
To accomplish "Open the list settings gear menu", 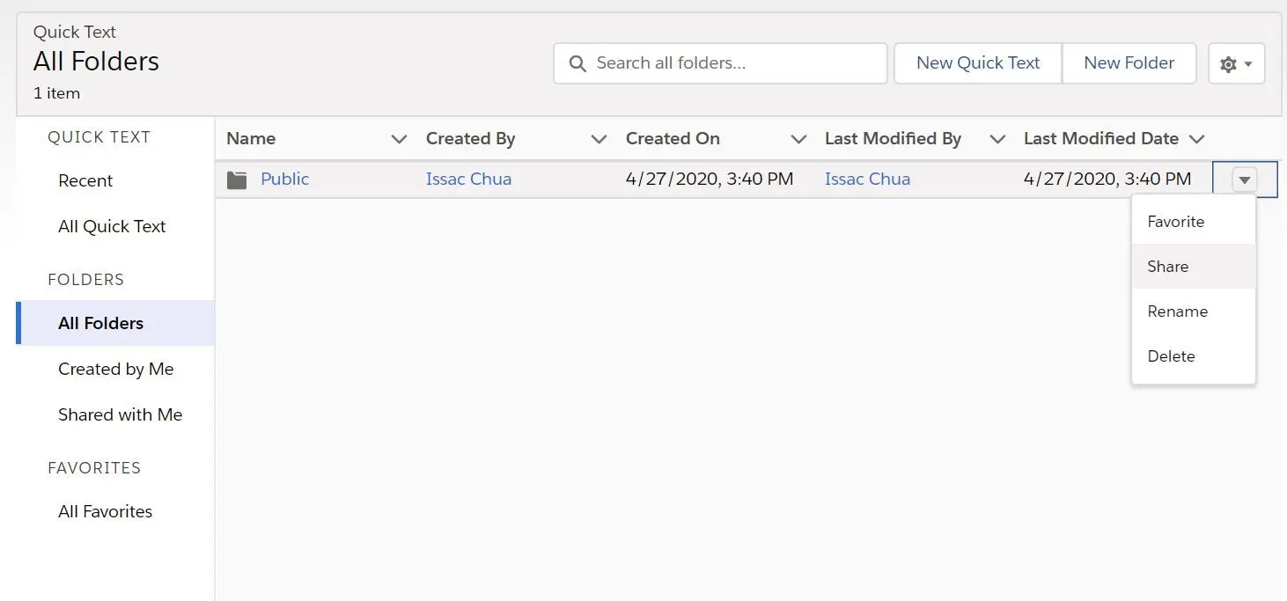I will (x=1236, y=63).
